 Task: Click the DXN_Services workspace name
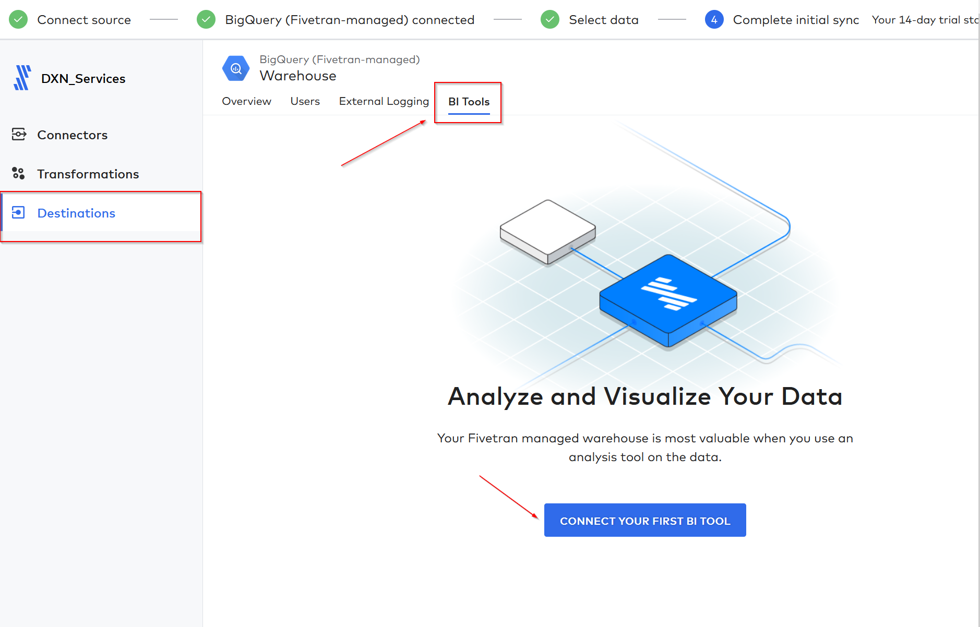pos(83,78)
